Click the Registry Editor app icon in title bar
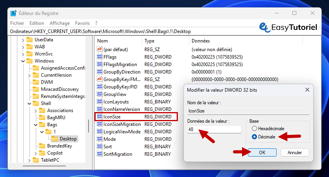 pos(13,13)
